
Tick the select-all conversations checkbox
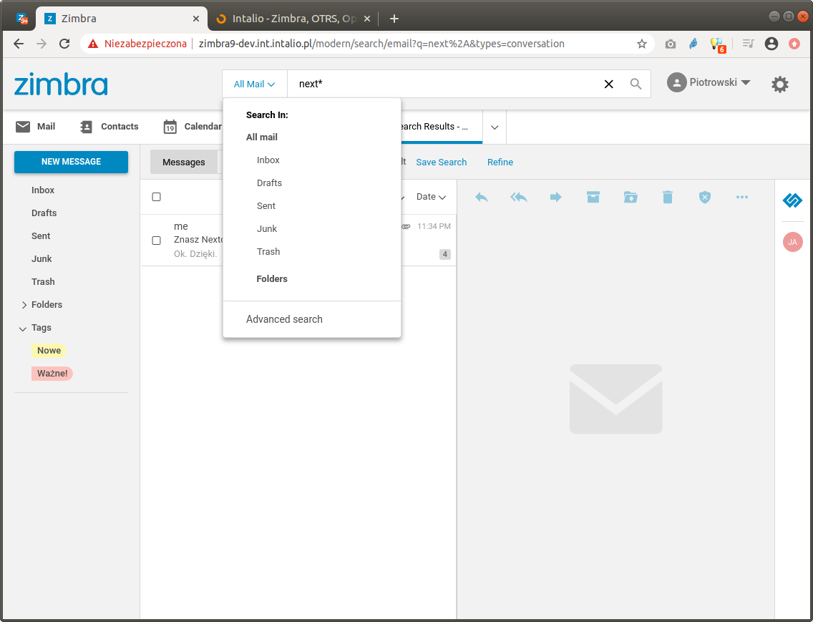pyautogui.click(x=157, y=197)
